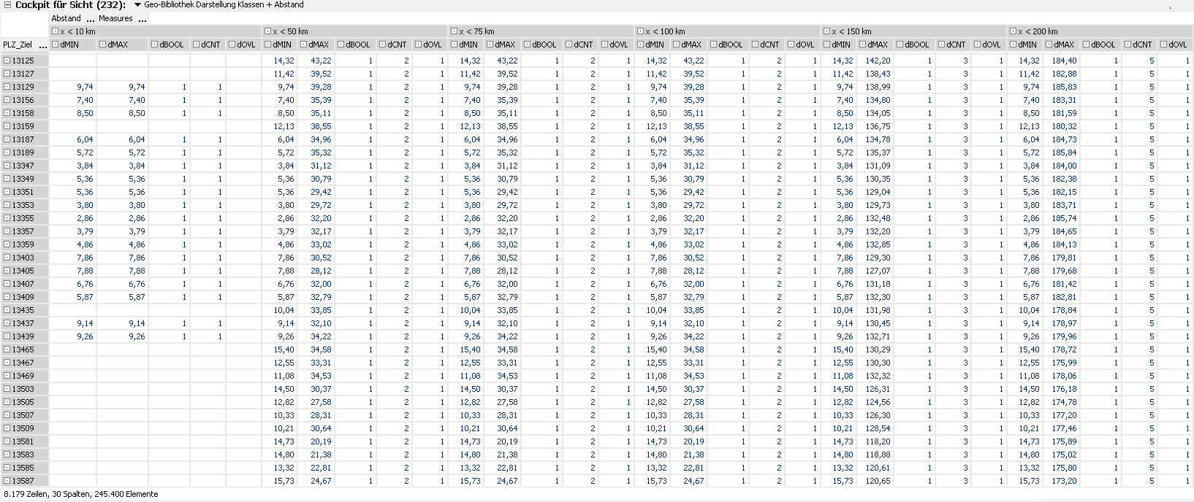Expand the row element 13503
This screenshot has width=1194, height=502.
click(x=7, y=389)
